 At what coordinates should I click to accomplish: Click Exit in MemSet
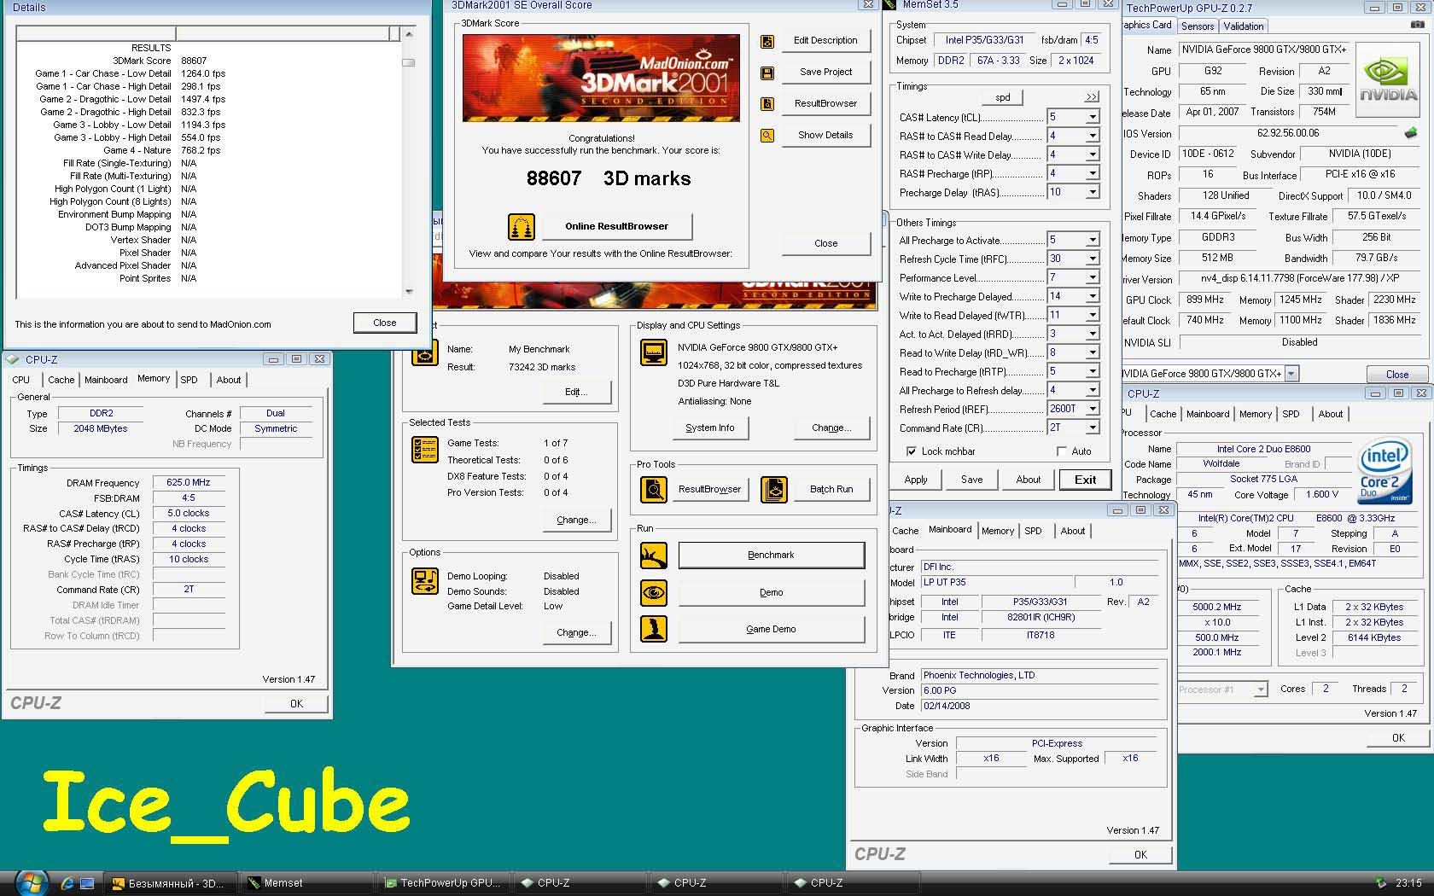(x=1085, y=480)
